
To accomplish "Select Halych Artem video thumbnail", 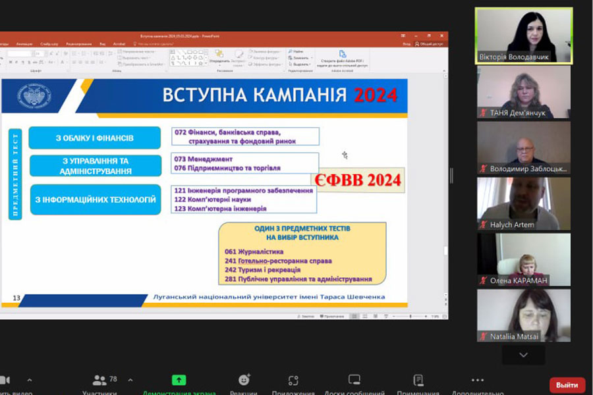I will tap(524, 203).
